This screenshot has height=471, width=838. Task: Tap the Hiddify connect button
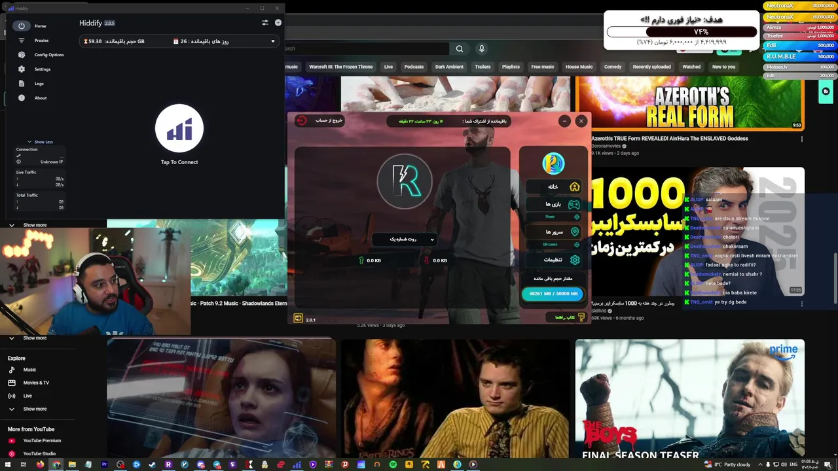click(x=179, y=128)
